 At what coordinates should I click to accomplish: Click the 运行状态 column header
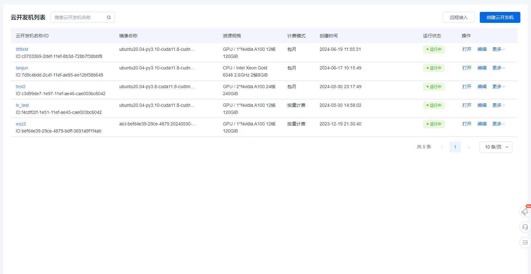tap(432, 36)
